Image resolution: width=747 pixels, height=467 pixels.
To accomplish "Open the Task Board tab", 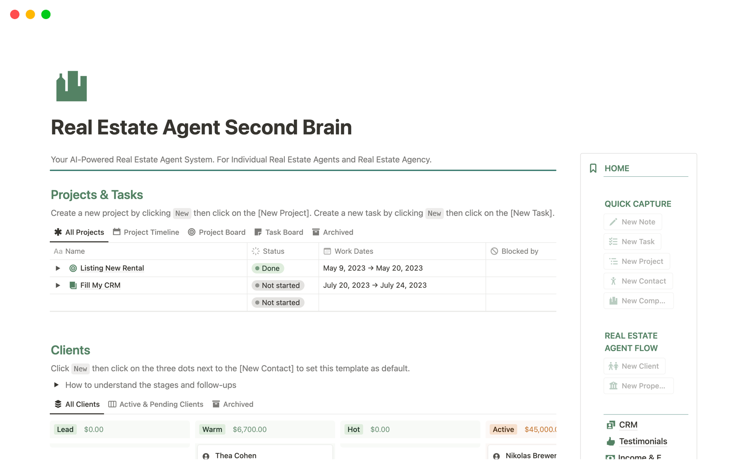I will point(279,232).
